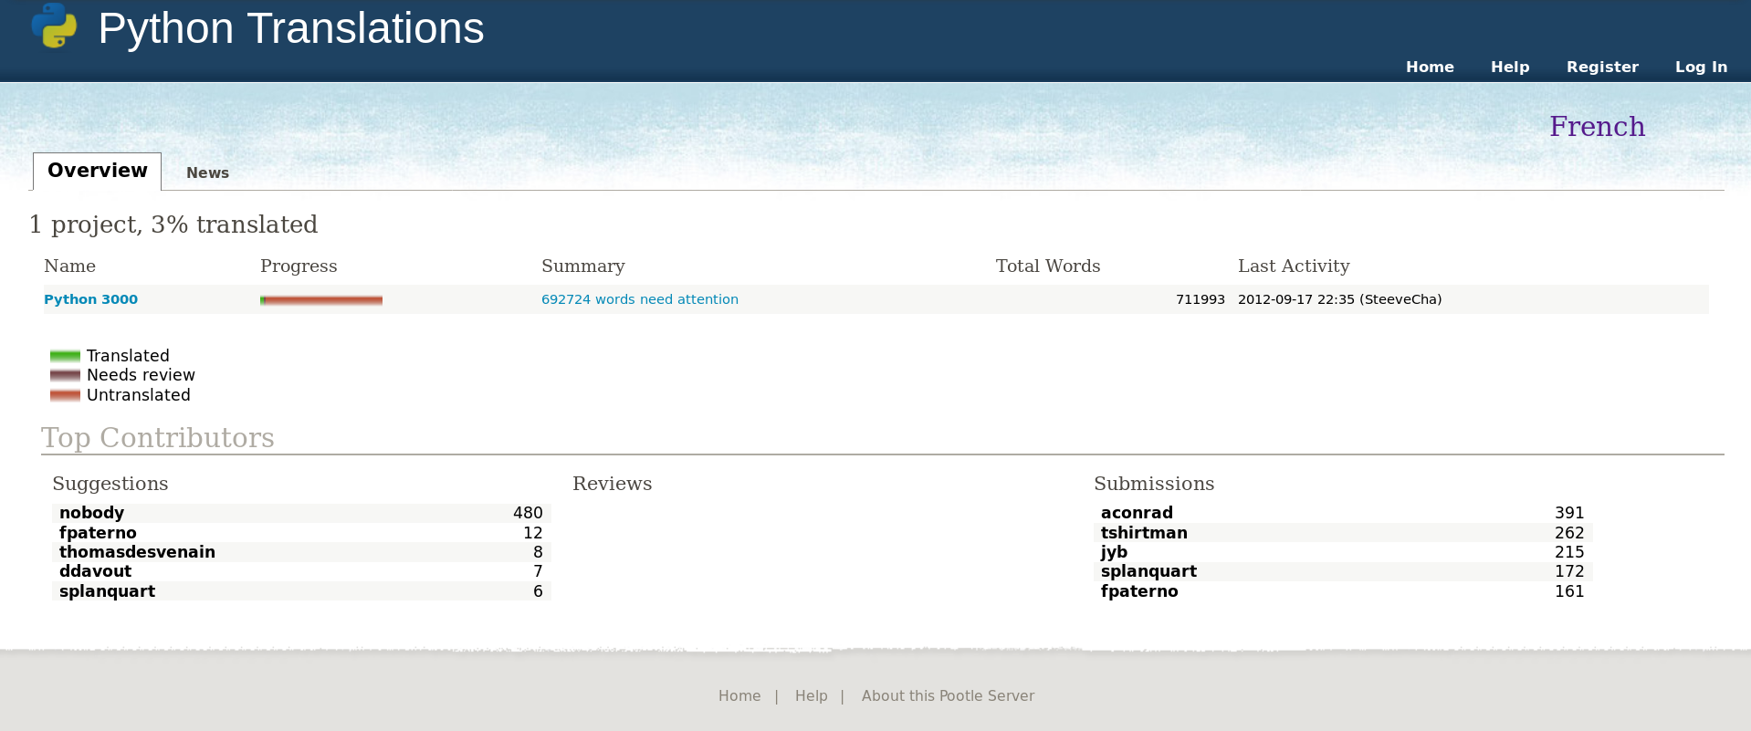Click the green Translated legend swatch
The image size is (1751, 731).
tap(65, 356)
